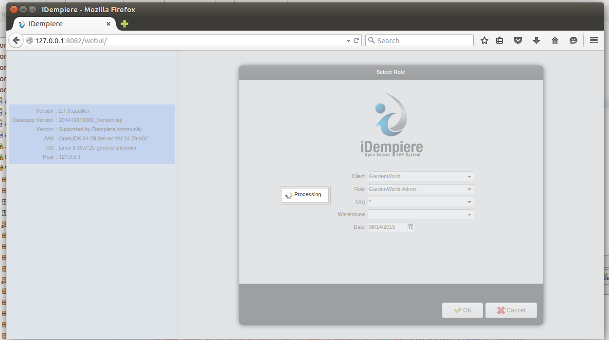The image size is (609, 340).
Task: Open the chat smiley icon in toolbar
Action: tap(573, 41)
